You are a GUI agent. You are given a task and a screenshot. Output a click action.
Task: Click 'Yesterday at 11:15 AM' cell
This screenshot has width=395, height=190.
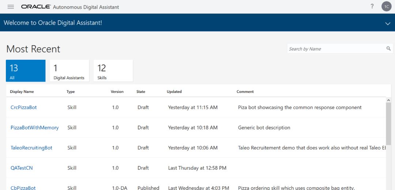coord(193,107)
